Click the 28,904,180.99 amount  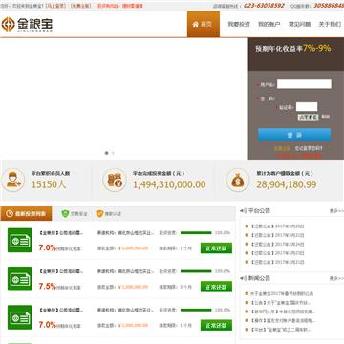pos(287,184)
